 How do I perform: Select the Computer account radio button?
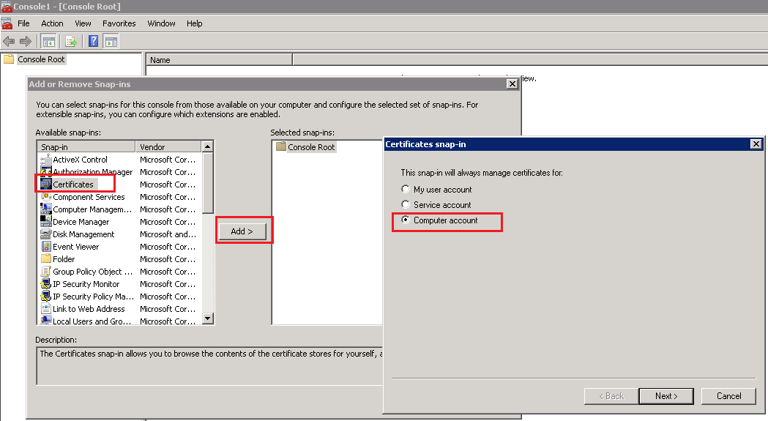click(x=406, y=220)
